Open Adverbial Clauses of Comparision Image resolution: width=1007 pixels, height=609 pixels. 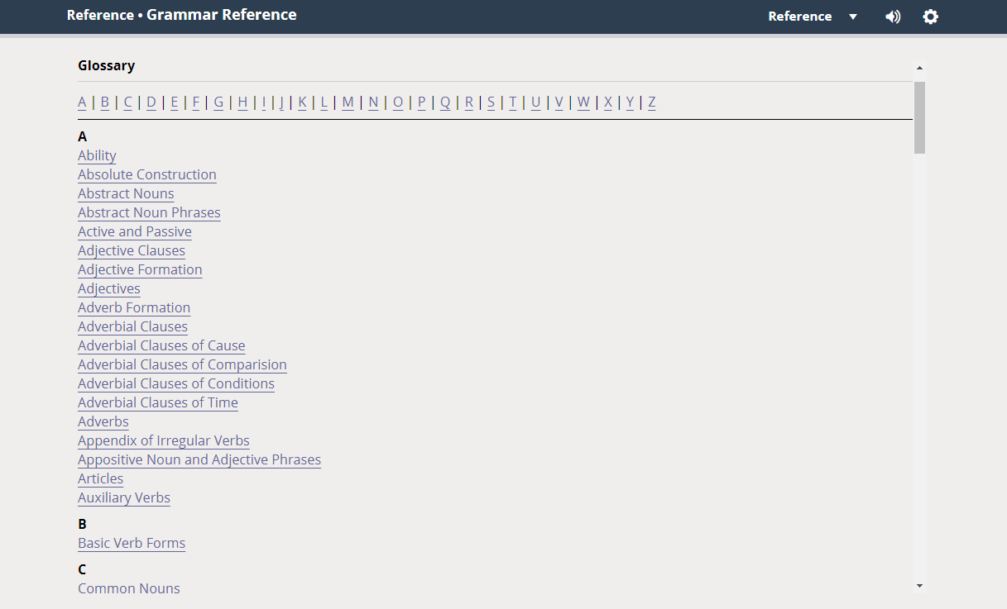182,364
